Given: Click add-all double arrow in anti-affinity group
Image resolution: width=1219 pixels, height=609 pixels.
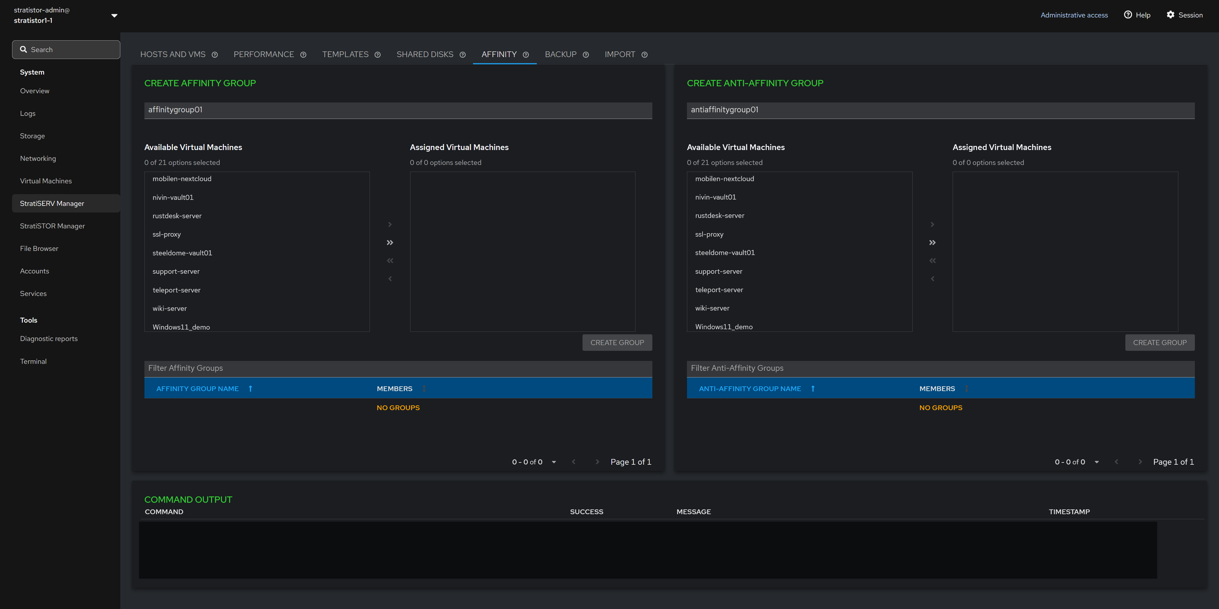Looking at the screenshot, I should pyautogui.click(x=932, y=243).
